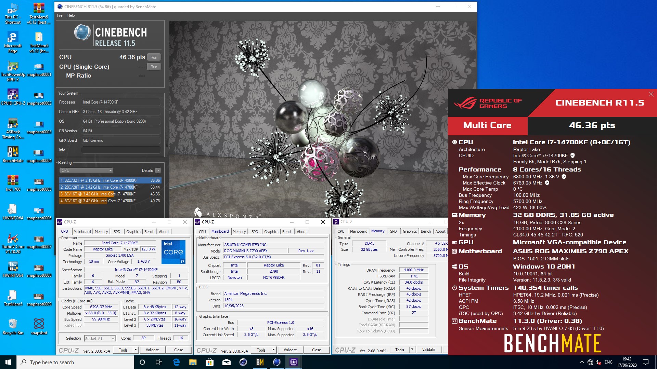
Task: Open Tools dropdown arrow in Memory CPU-Z window
Action: tap(412, 350)
